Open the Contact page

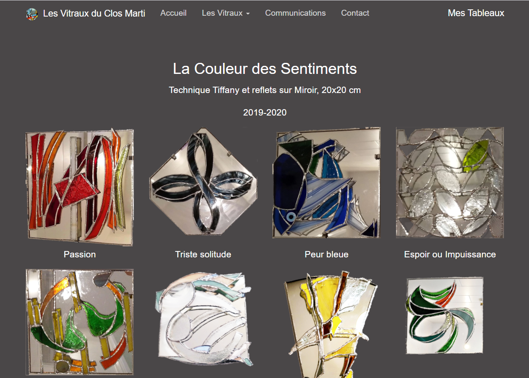[355, 13]
